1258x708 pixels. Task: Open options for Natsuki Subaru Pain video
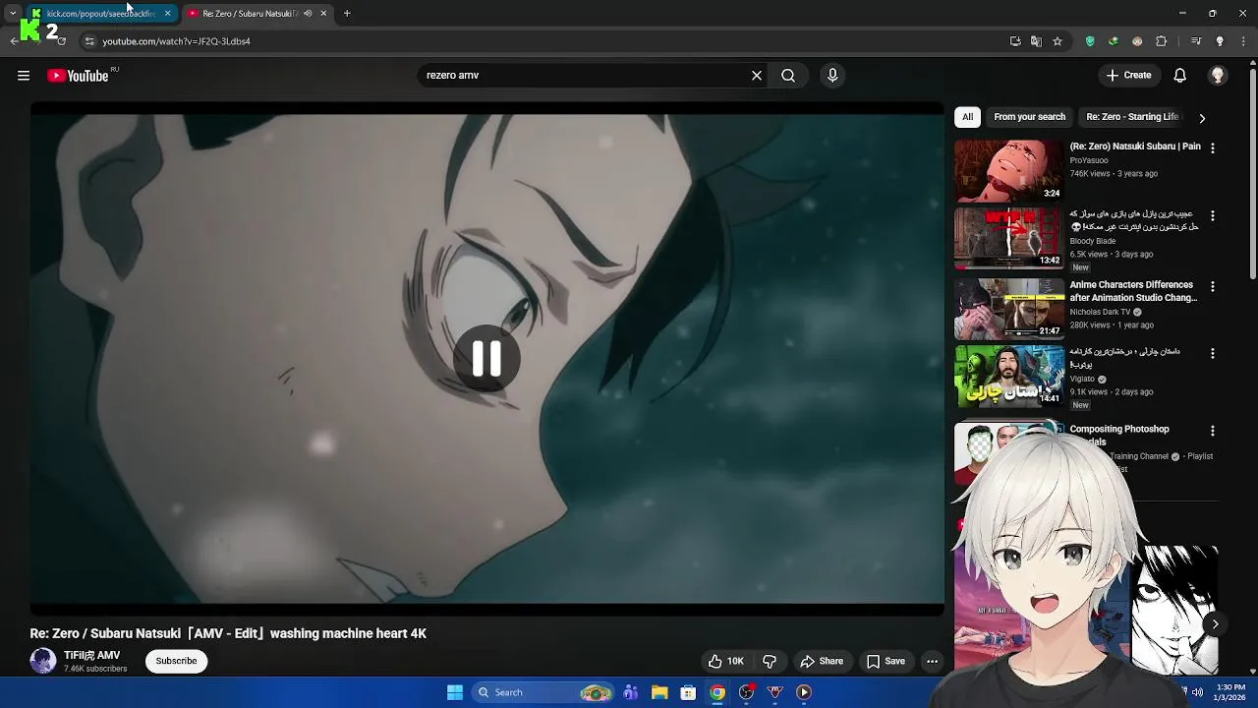click(1212, 147)
